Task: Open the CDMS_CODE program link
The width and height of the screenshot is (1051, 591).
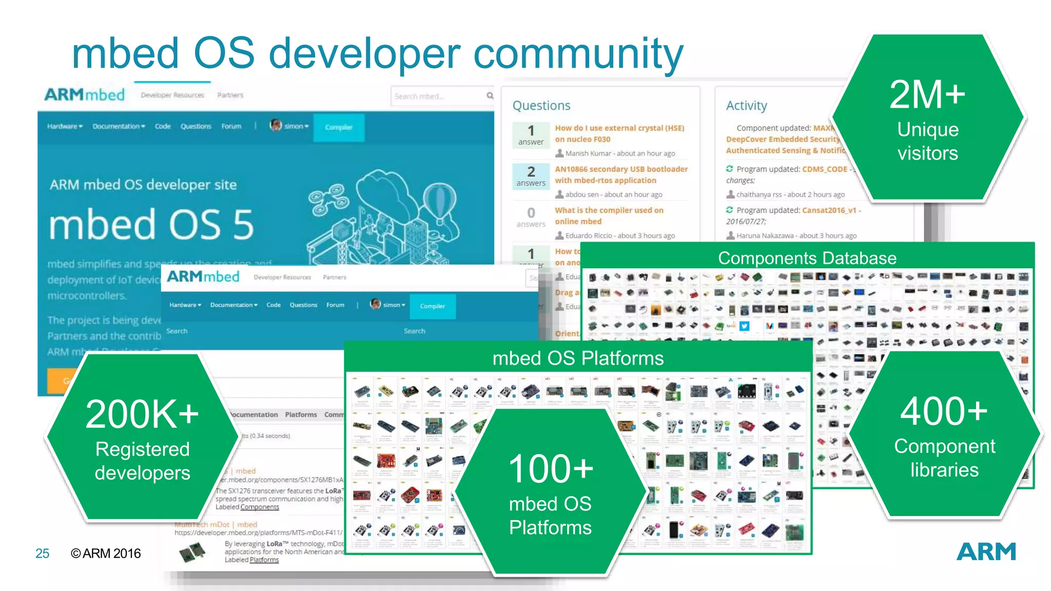Action: (825, 169)
